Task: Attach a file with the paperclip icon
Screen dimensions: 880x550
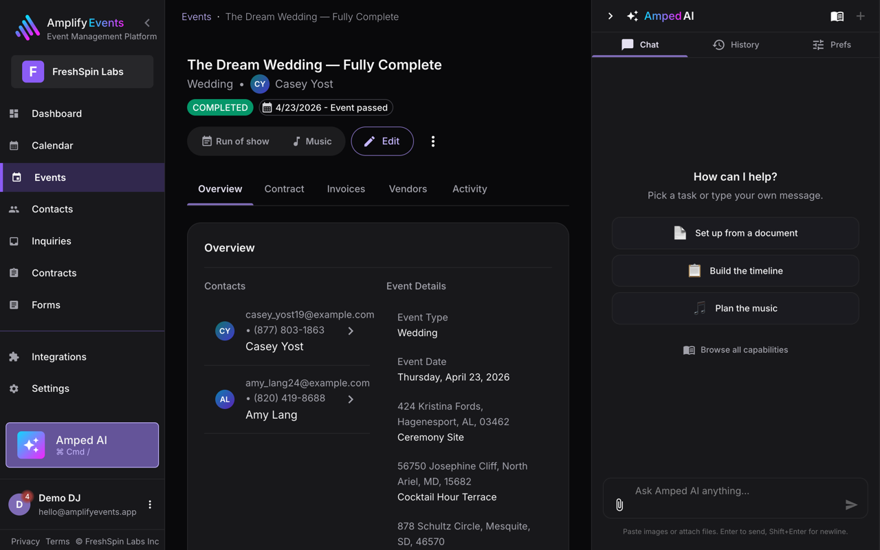Action: pos(619,505)
